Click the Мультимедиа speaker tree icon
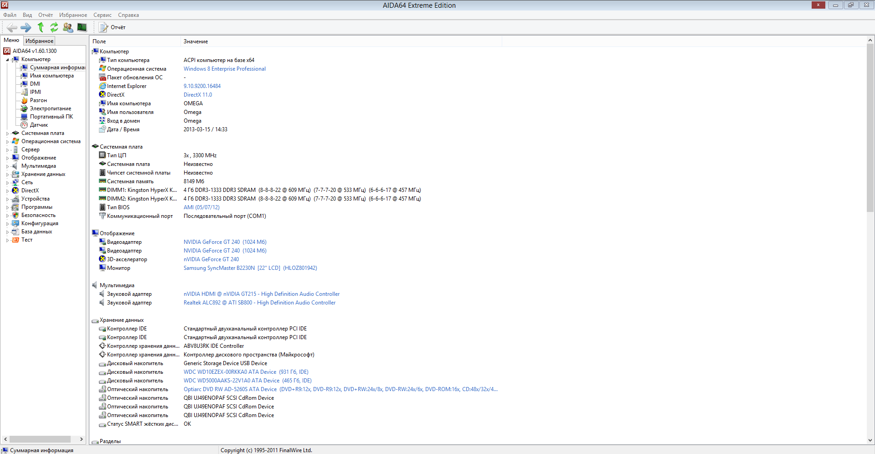875x454 pixels. pos(15,166)
